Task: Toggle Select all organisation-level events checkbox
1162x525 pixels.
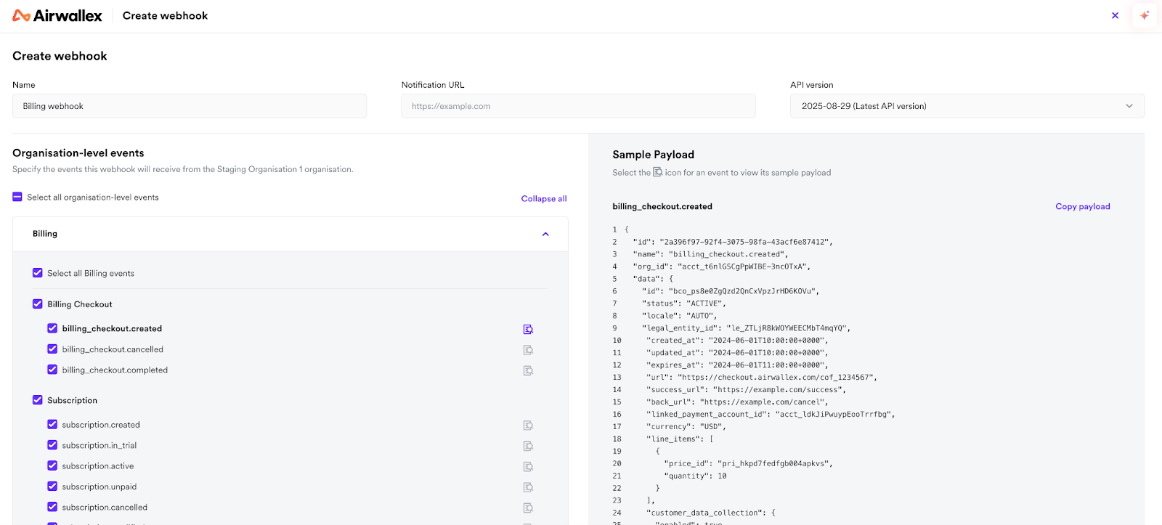Action: [17, 197]
